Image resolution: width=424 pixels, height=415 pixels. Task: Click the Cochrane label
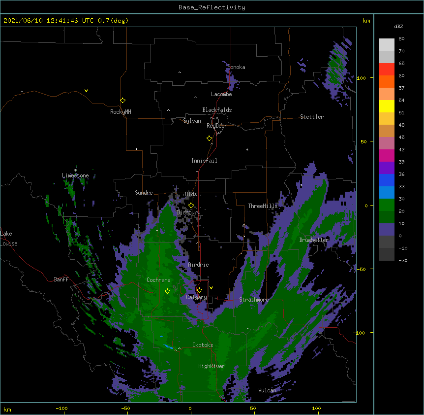[158, 280]
